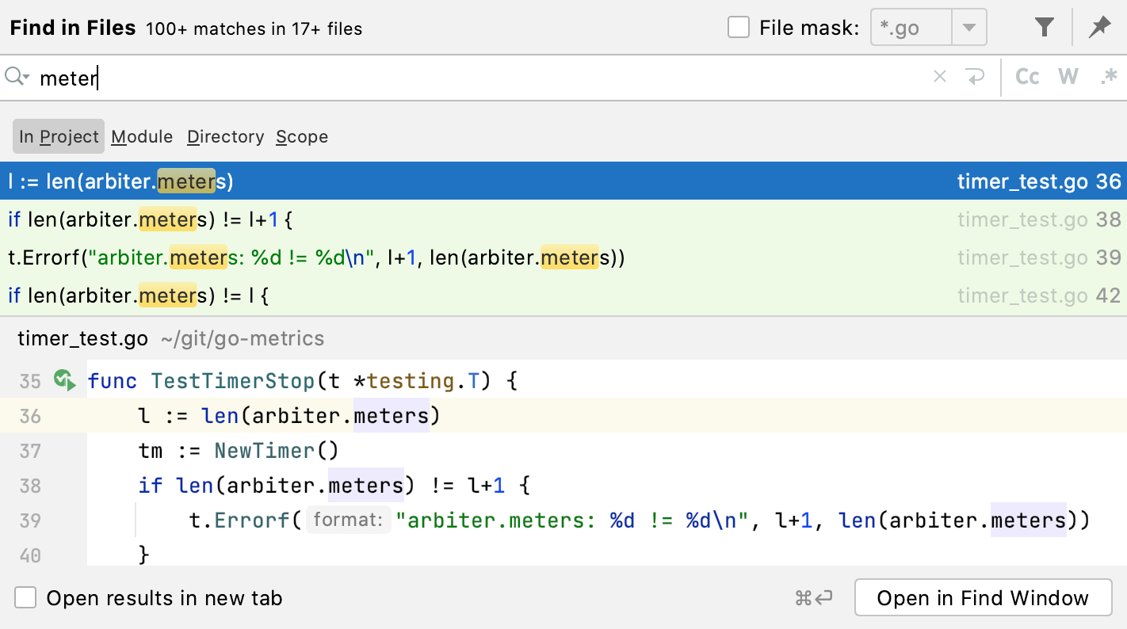Select t.Errorf result on line 39
Viewport: 1127px width, 629px height.
(x=476, y=257)
